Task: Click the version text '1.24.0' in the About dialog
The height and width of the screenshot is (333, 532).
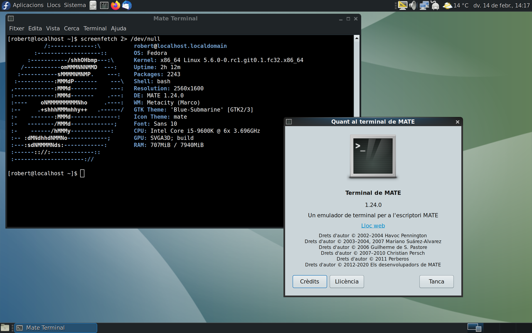Action: click(x=373, y=205)
